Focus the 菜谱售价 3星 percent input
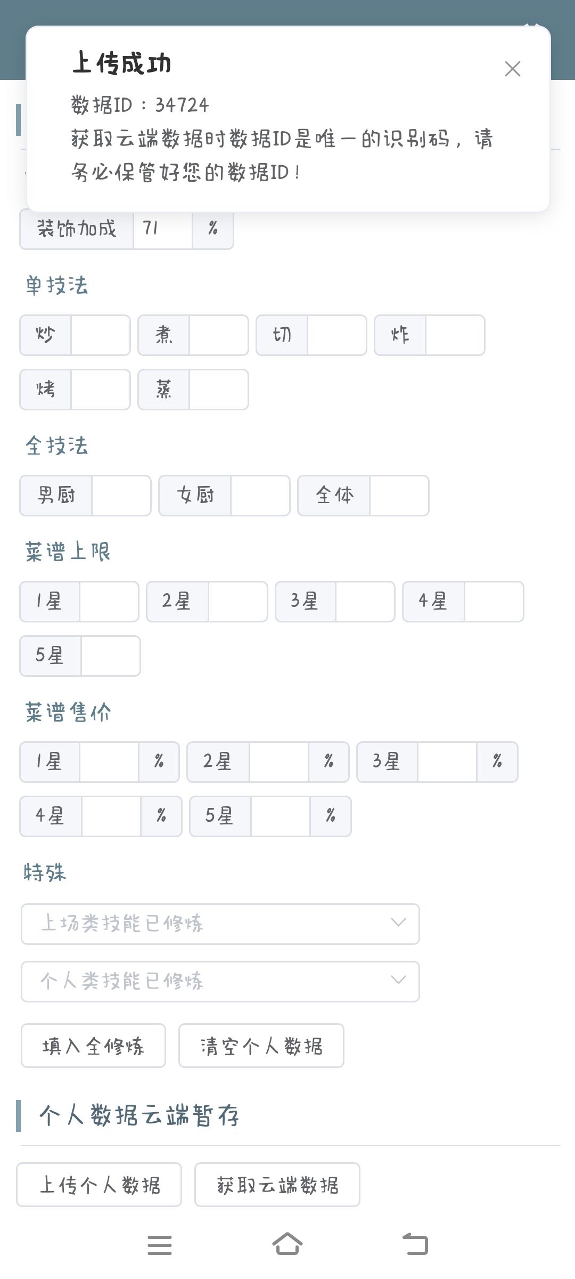Screen dimensions: 575x1279 (447, 762)
